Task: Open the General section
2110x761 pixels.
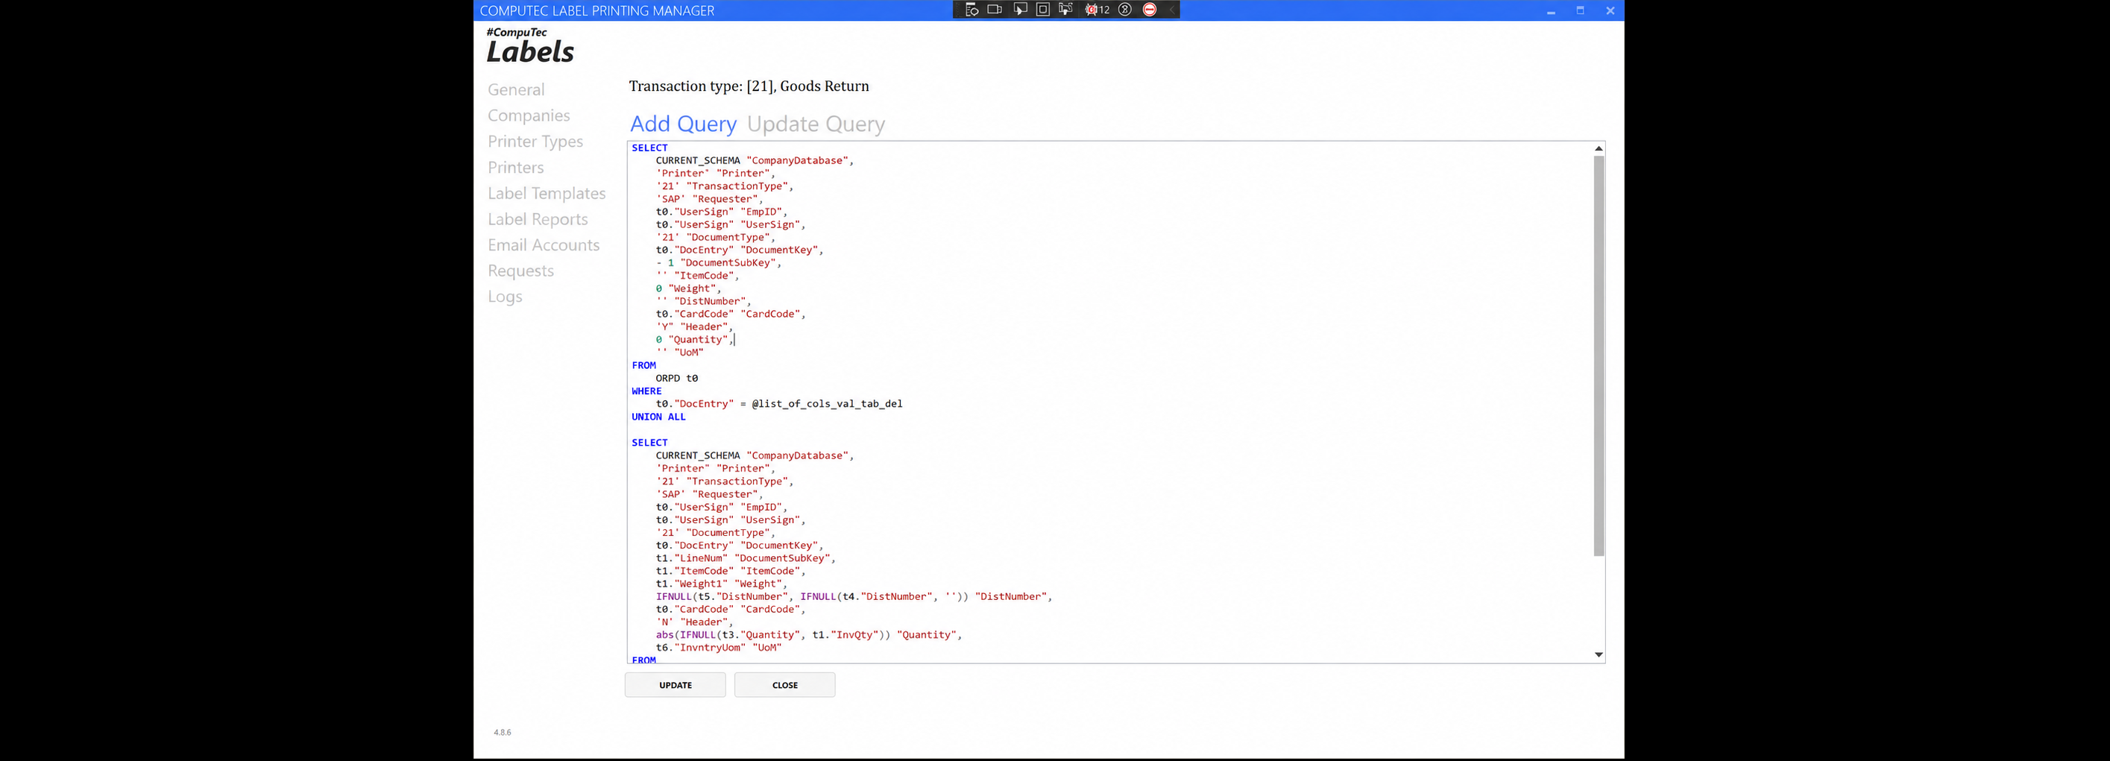Action: tap(516, 90)
